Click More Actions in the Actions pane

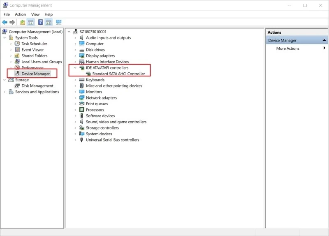click(287, 49)
